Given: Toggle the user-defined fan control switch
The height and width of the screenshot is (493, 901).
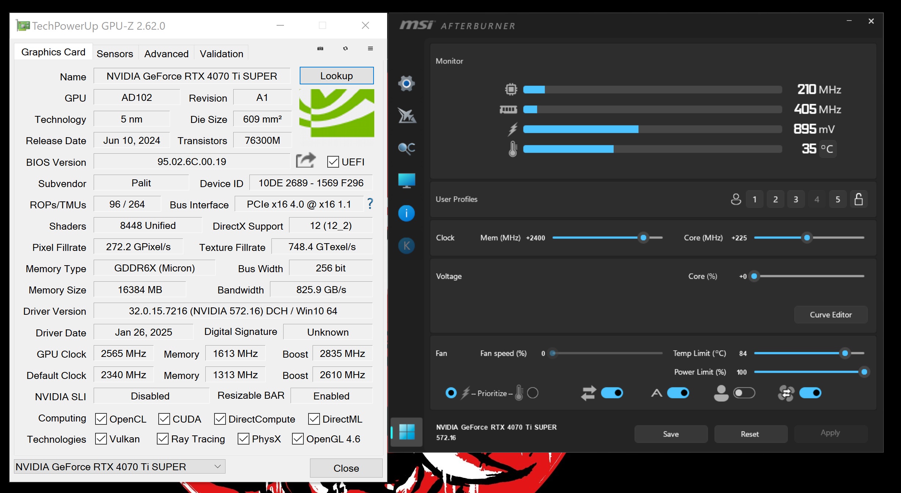Looking at the screenshot, I should pos(744,393).
